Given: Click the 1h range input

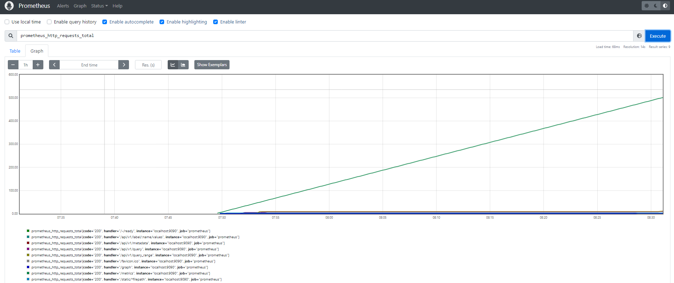Looking at the screenshot, I should (x=26, y=65).
